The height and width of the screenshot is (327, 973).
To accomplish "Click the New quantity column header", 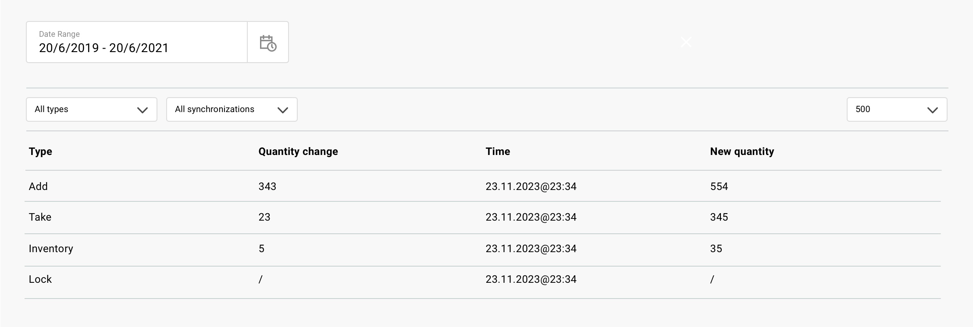I will 742,151.
